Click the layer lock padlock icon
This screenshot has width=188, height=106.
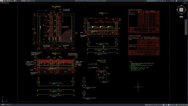[24, 1]
